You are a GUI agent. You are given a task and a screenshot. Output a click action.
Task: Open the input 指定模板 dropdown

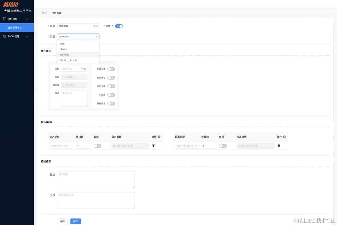click(130, 146)
